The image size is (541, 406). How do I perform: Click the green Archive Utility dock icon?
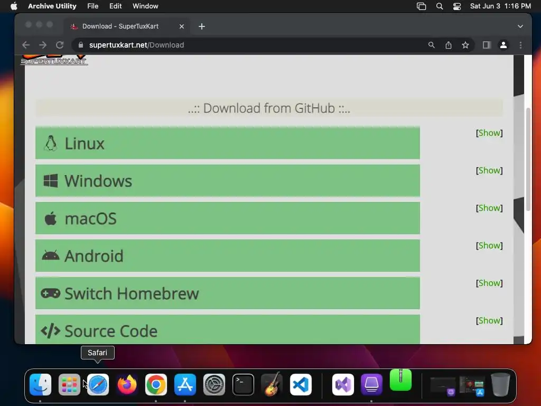(x=400, y=380)
